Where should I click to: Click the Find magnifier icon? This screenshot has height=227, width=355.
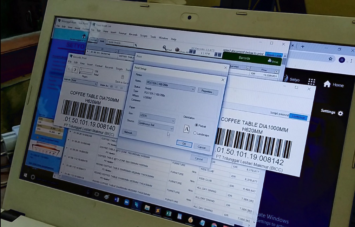tap(164, 48)
